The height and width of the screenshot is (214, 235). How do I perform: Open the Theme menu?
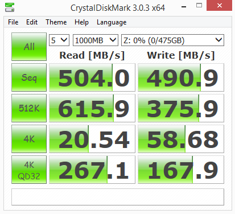click(x=56, y=22)
